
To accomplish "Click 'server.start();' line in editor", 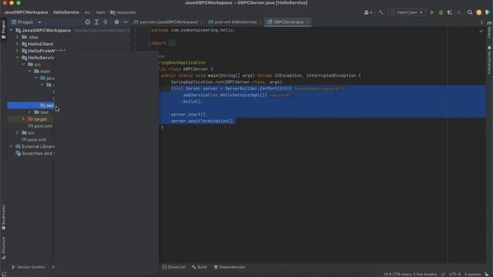I will [x=189, y=115].
